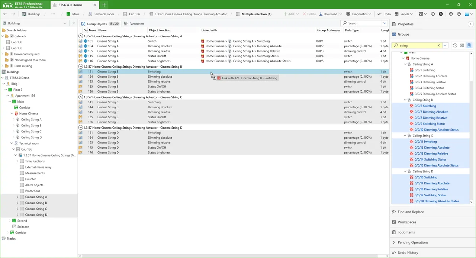Click the Undo toolbar button
Screen dimensions: 476x258
click(x=384, y=14)
